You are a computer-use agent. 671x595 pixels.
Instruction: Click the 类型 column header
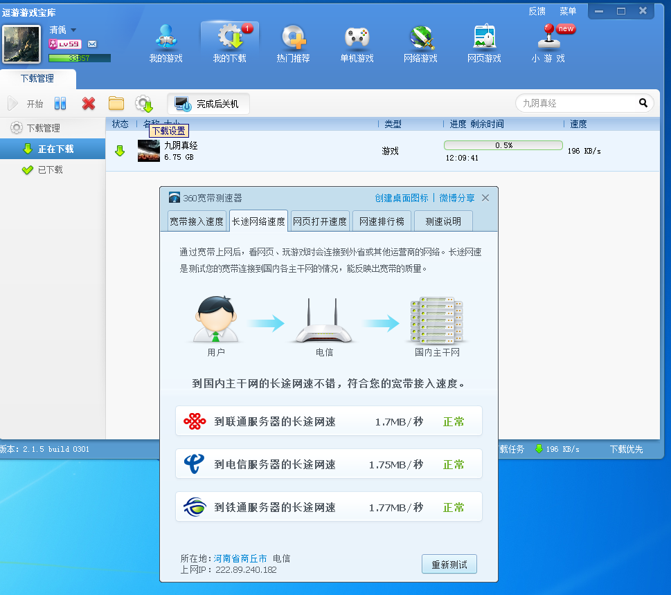(x=393, y=124)
